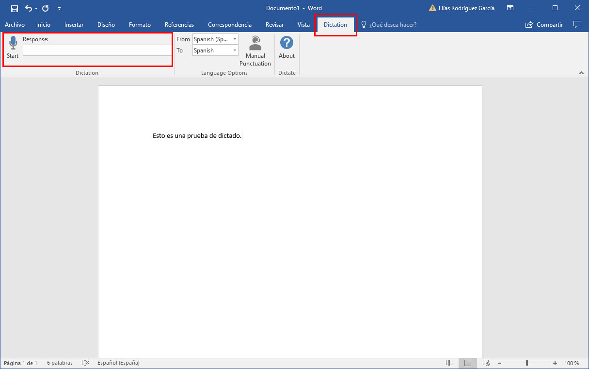Viewport: 589px width, 369px height.
Task: Click inside the Response text field
Action: tap(97, 50)
